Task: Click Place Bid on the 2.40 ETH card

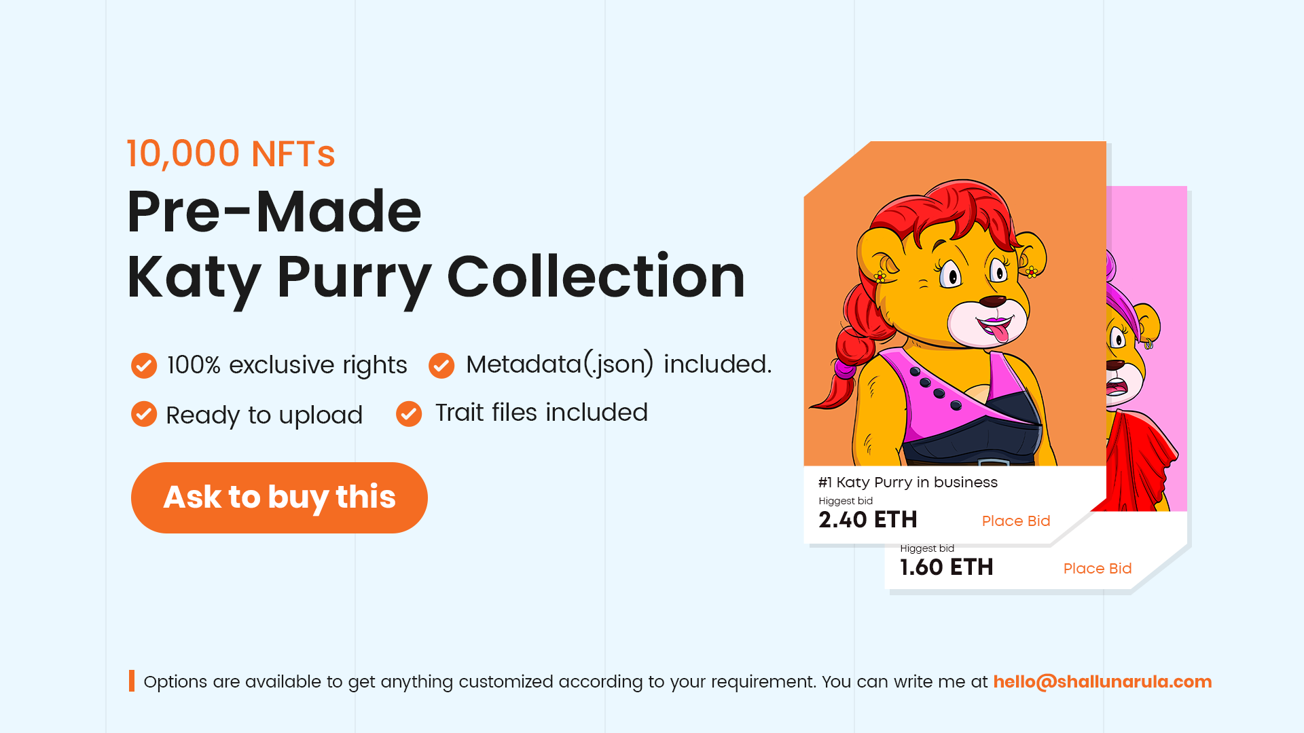Action: pyautogui.click(x=1016, y=521)
